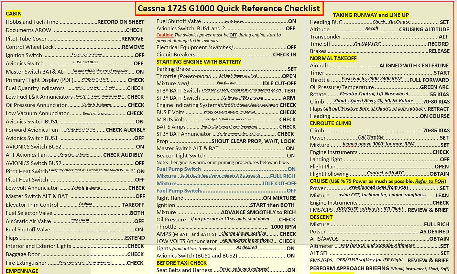Click the "CRUISING ALTITUDE" text
Viewport: 457px width, 274px height.
[x=424, y=30]
